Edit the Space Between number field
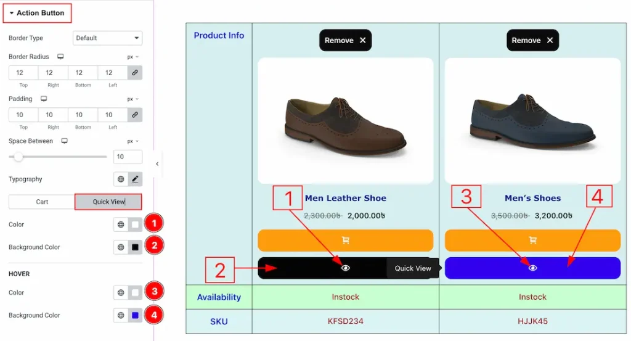This screenshot has height=341, width=631. coord(128,157)
